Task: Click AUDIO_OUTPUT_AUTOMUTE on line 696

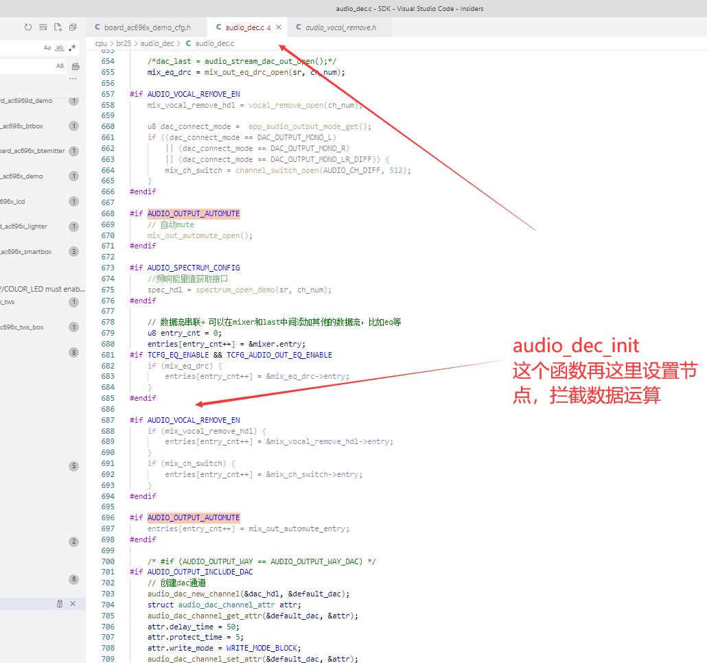Action: point(194,518)
